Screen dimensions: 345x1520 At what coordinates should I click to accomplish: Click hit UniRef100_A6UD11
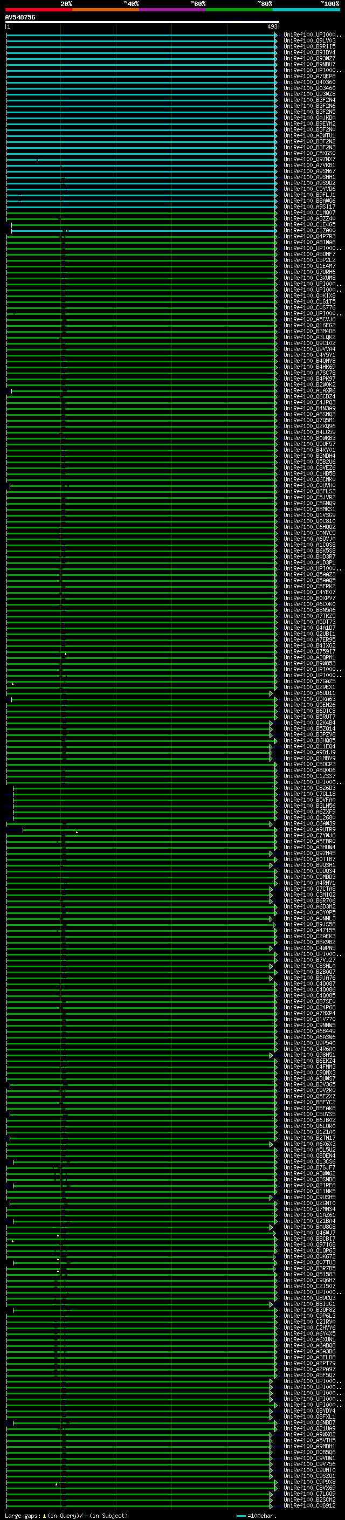coord(309,693)
